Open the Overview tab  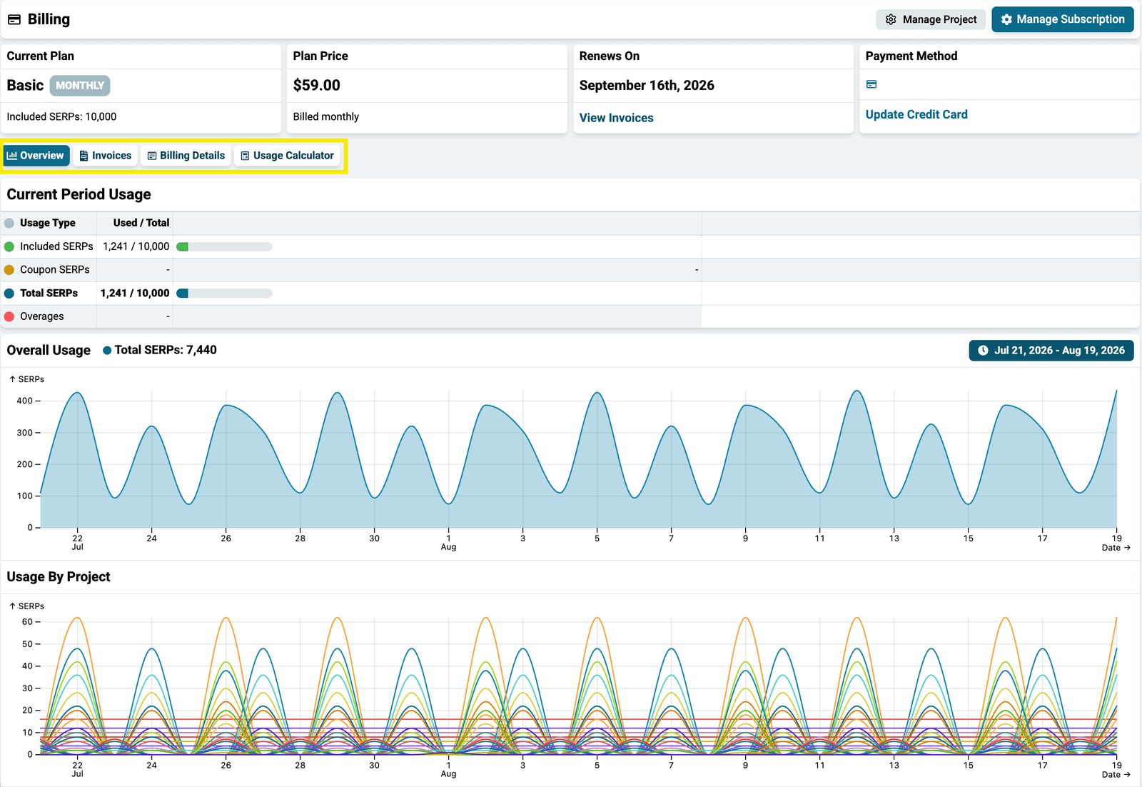coord(36,156)
